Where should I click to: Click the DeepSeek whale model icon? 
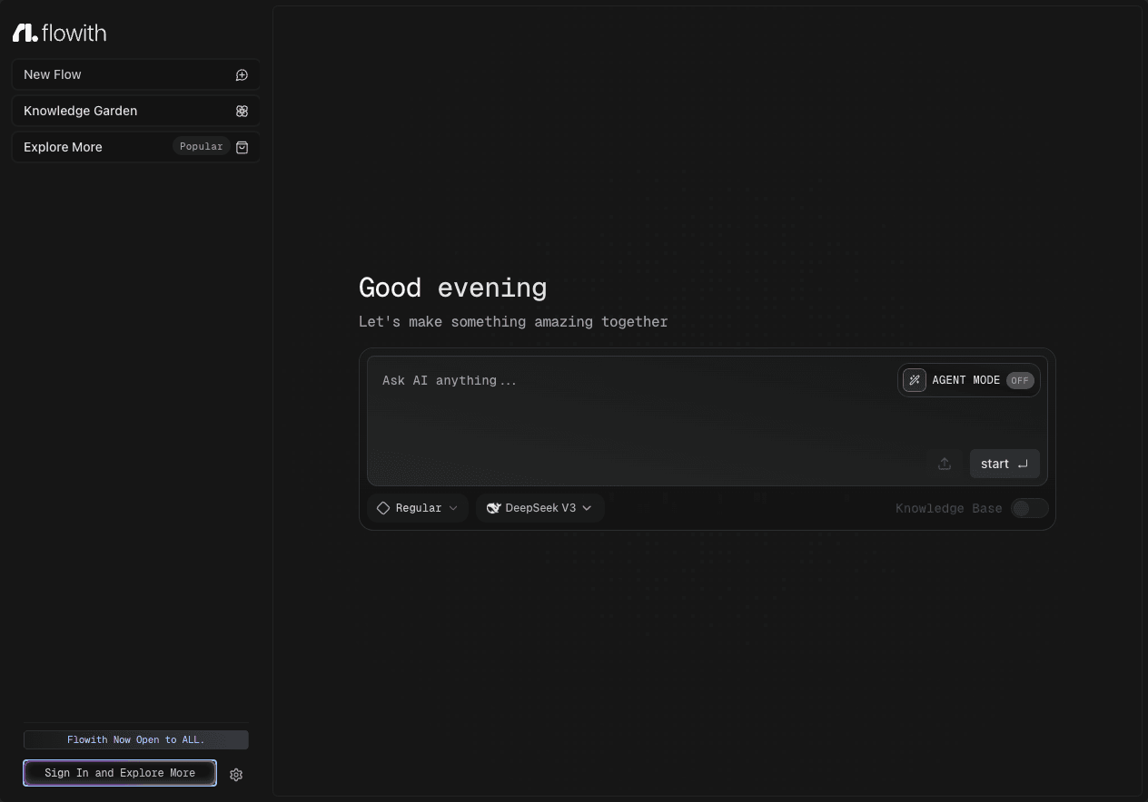pos(494,508)
